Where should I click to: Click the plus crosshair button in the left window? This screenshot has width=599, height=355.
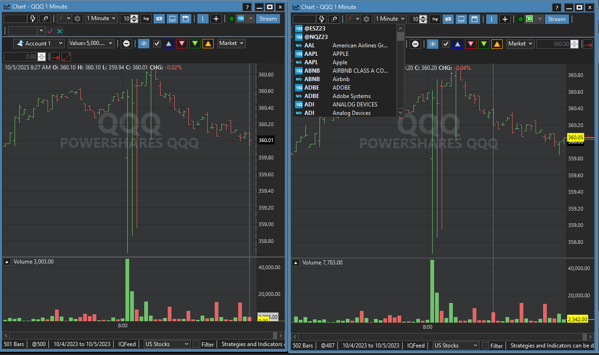(x=216, y=19)
